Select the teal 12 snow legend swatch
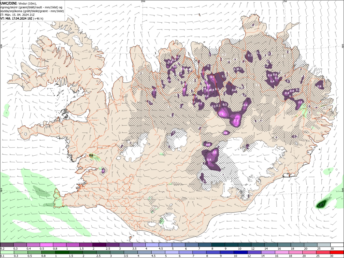Viewport: 344px width, 258px height. (x=258, y=245)
